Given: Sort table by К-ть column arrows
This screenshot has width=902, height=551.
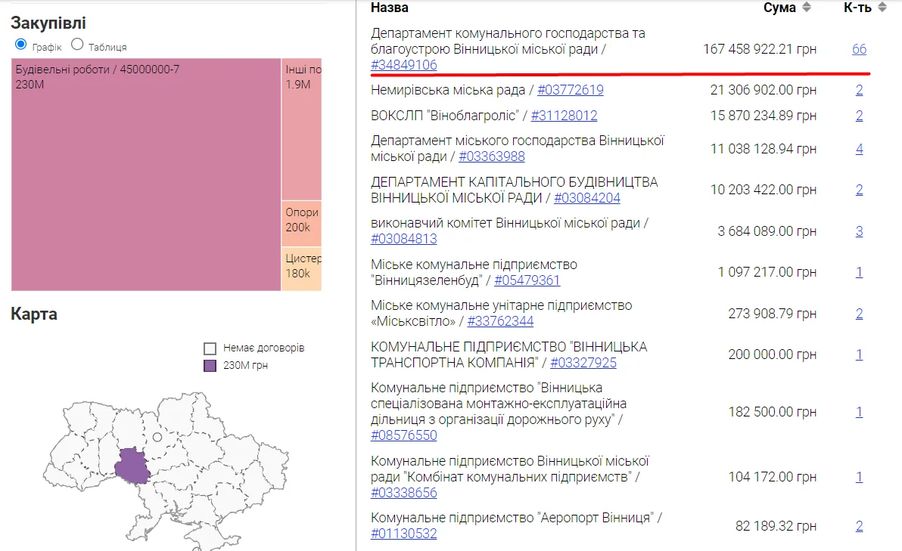Looking at the screenshot, I should [882, 8].
